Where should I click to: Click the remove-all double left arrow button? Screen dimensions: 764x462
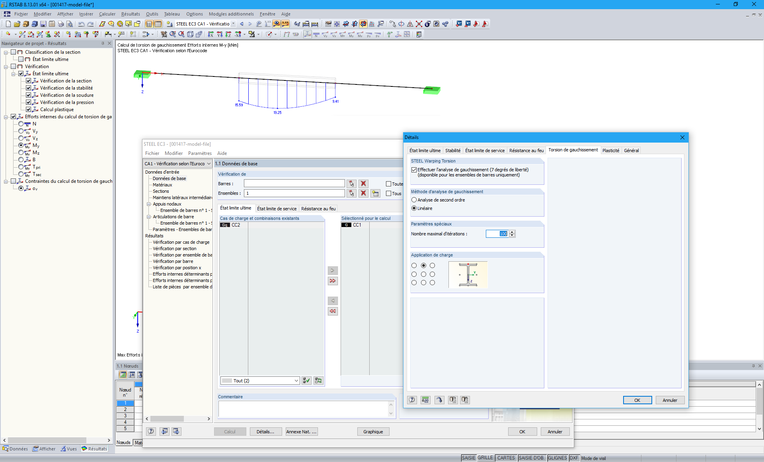tap(333, 311)
